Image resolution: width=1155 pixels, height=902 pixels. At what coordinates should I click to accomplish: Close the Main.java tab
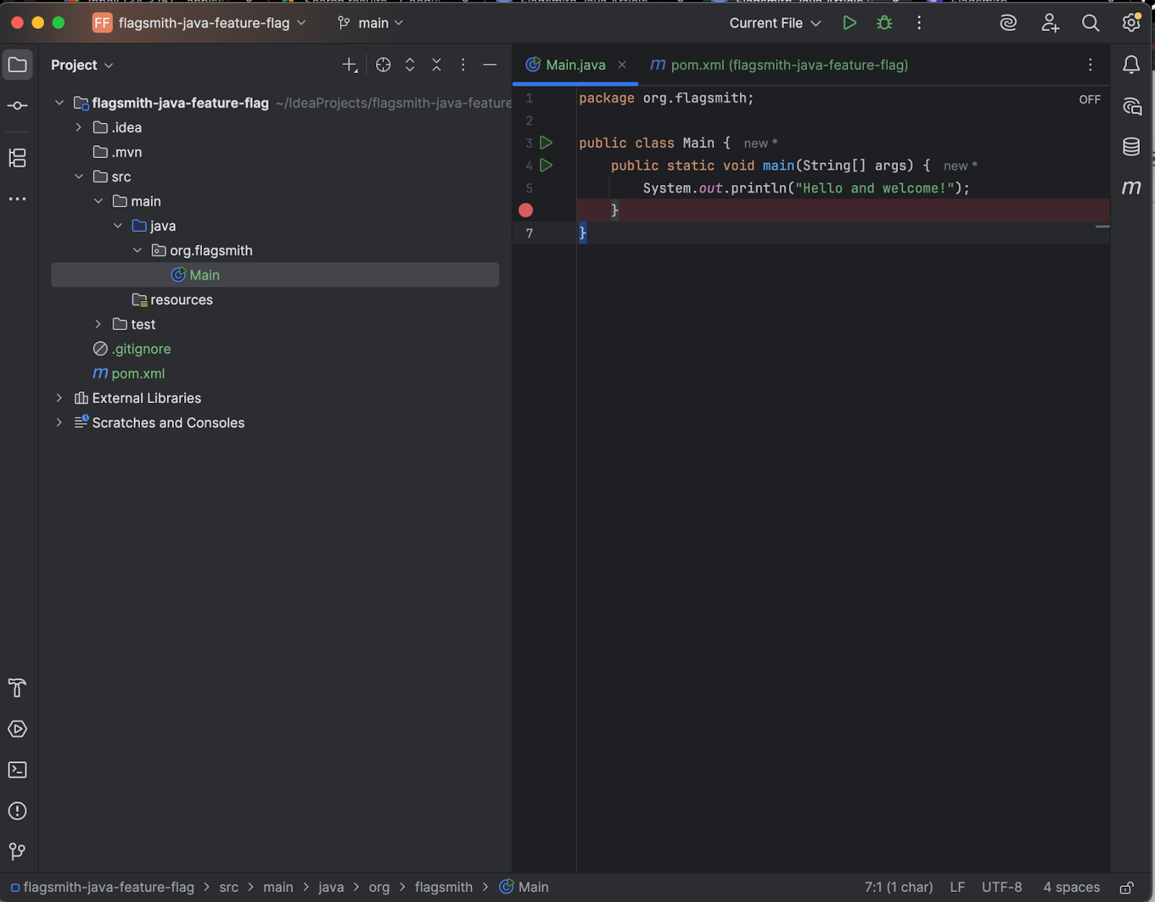(622, 65)
